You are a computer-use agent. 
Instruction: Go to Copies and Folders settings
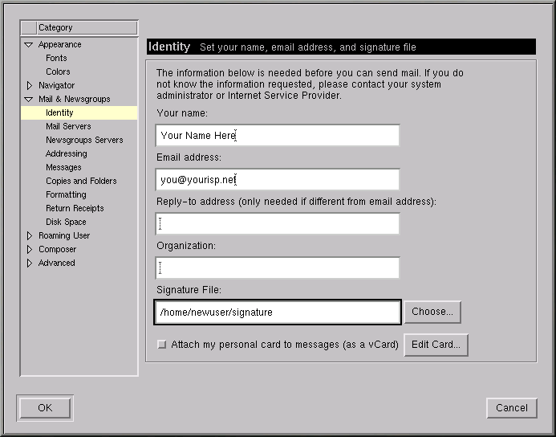(81, 182)
